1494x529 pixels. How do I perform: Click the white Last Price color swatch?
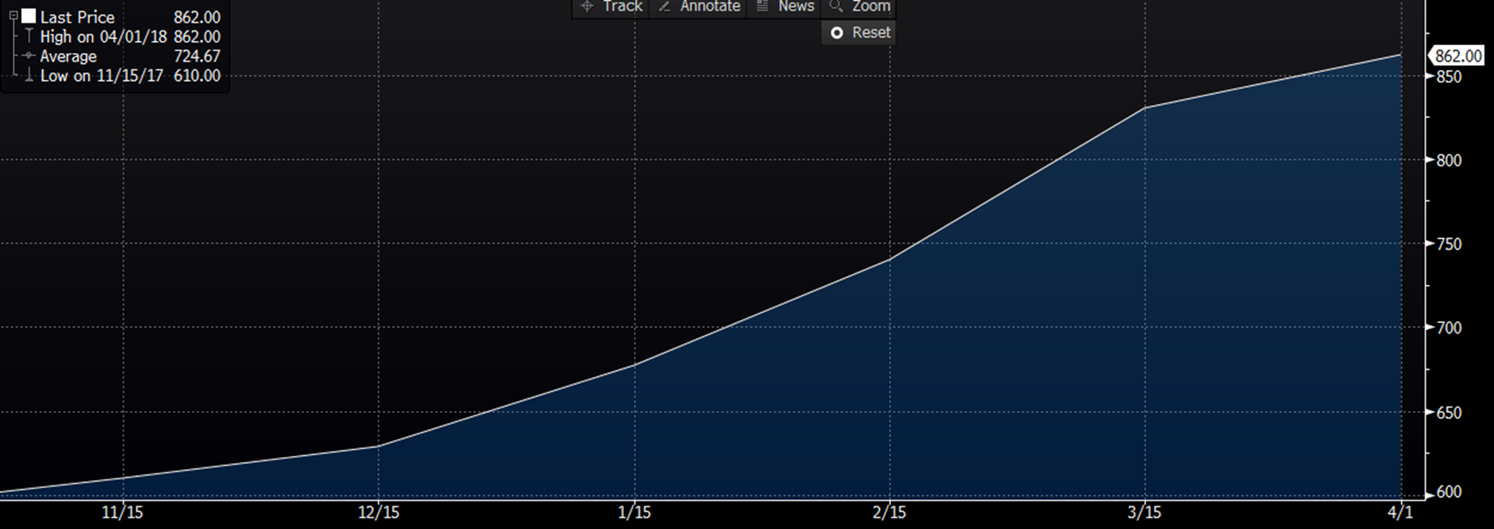point(29,17)
